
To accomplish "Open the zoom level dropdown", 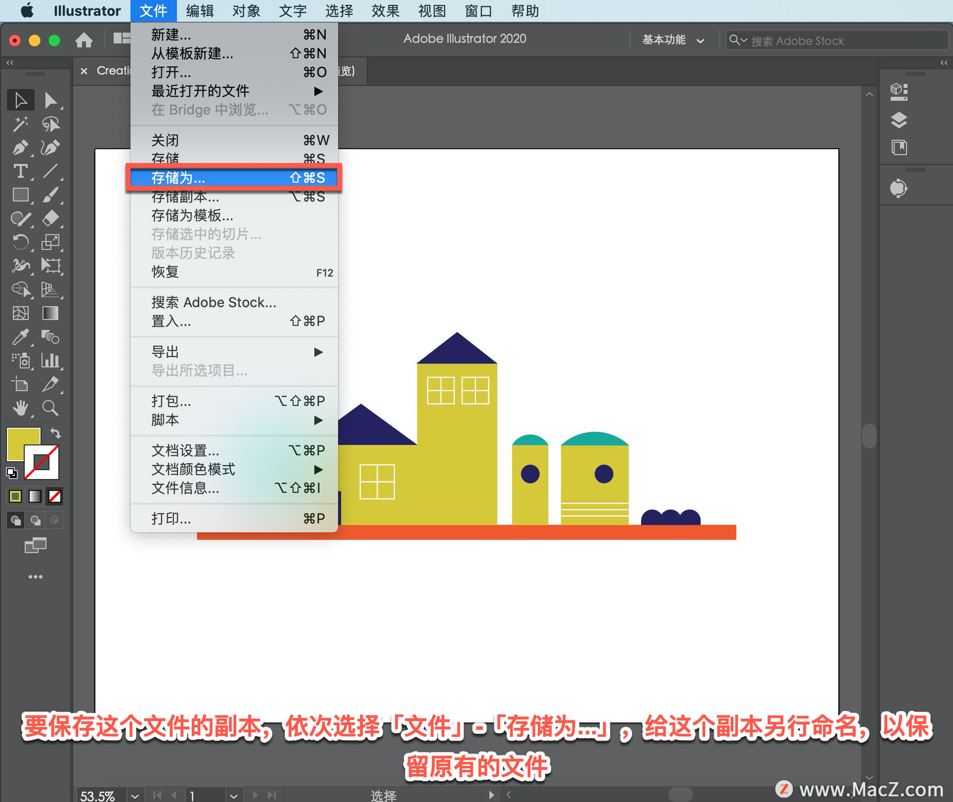I will pyautogui.click(x=135, y=796).
